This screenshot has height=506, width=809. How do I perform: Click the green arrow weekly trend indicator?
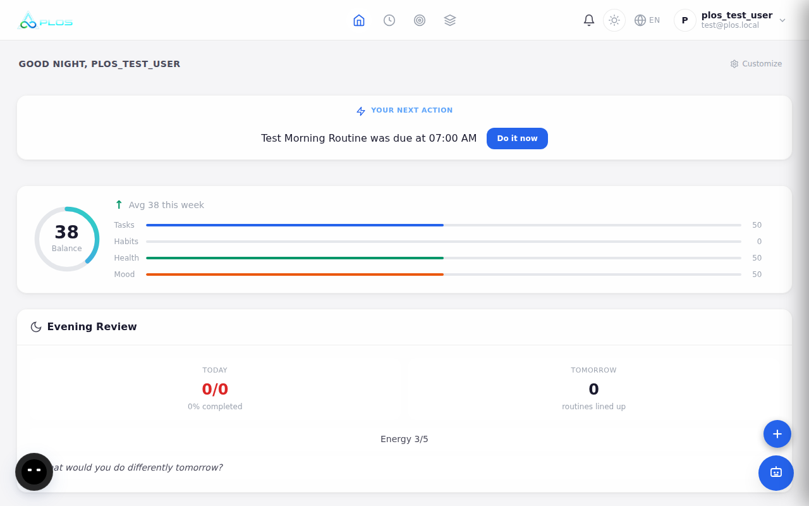pyautogui.click(x=118, y=204)
